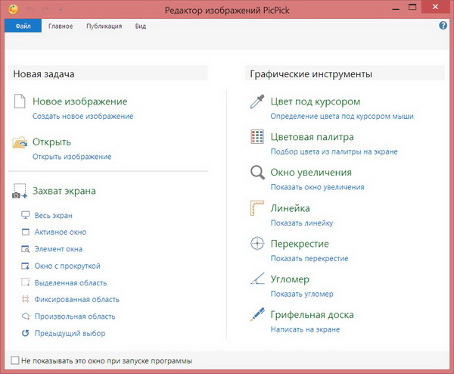Click the folder icon next to Открыть
Image resolution: width=454 pixels, height=374 pixels.
[x=20, y=143]
